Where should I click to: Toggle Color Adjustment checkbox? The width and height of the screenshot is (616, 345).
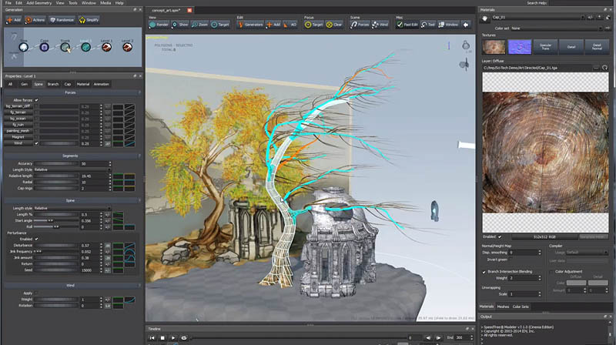(551, 272)
